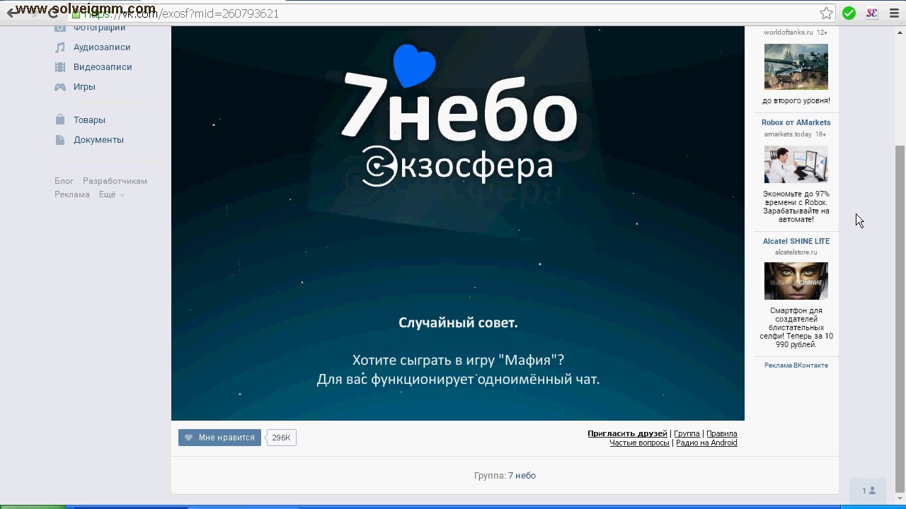
Task: Click the 'до второго уровня!' ad text
Action: [796, 101]
